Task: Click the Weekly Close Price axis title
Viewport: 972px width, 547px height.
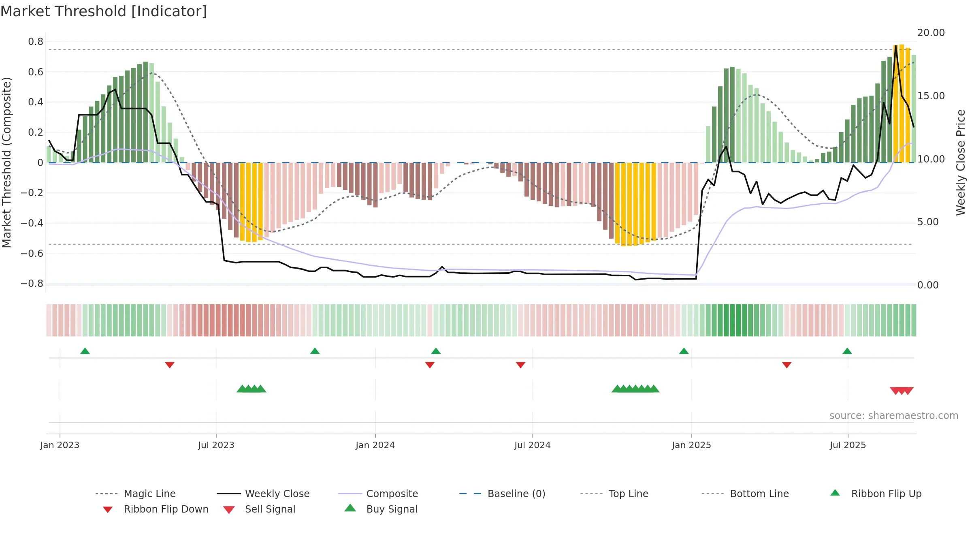Action: click(961, 162)
